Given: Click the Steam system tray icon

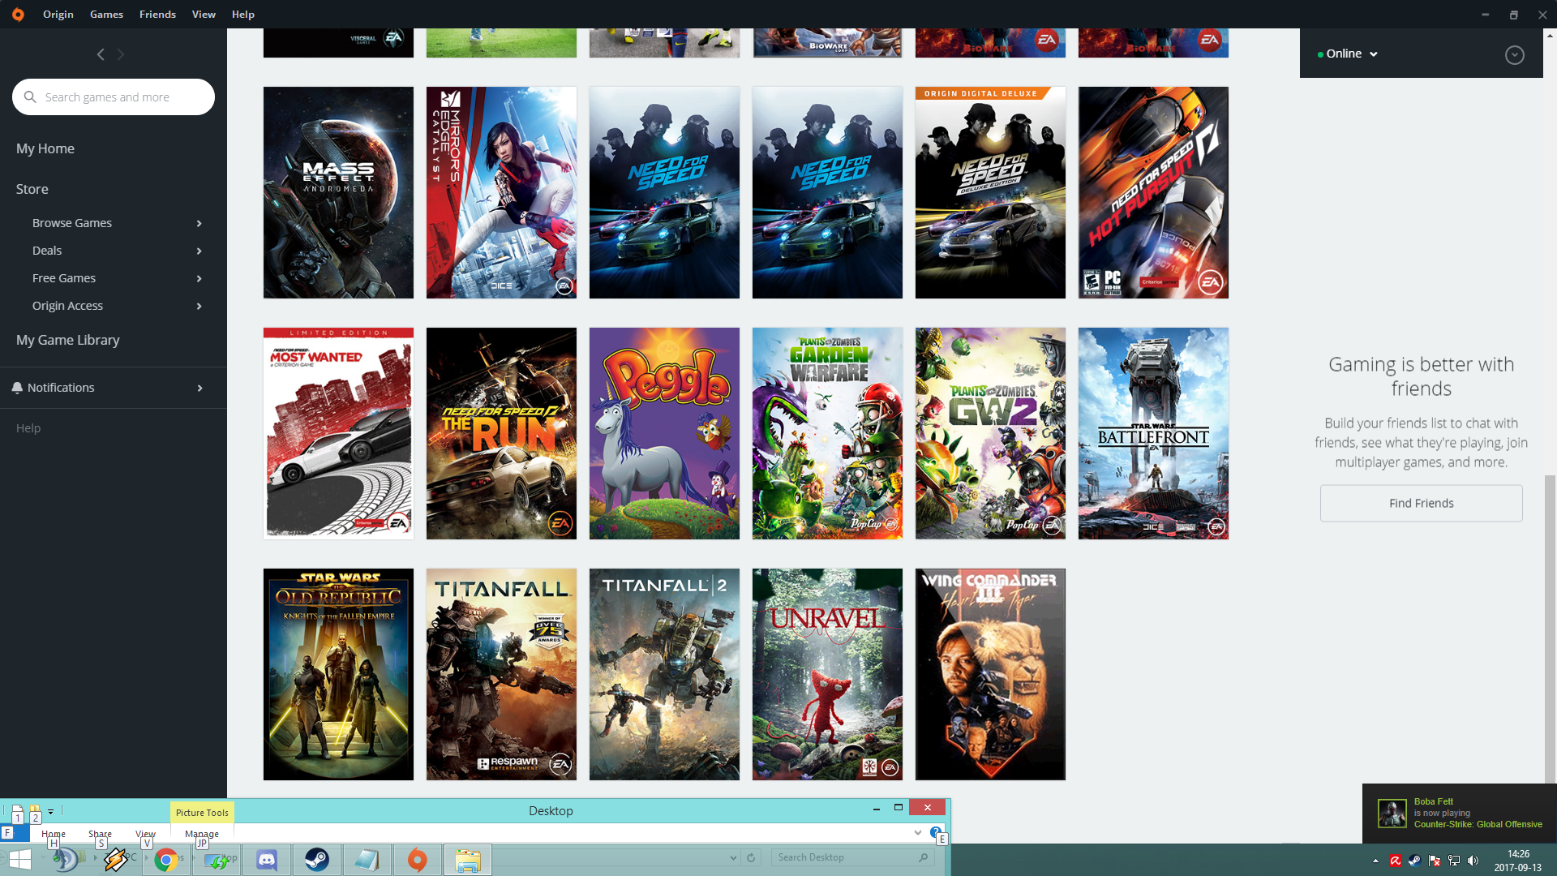Looking at the screenshot, I should click(x=1414, y=861).
